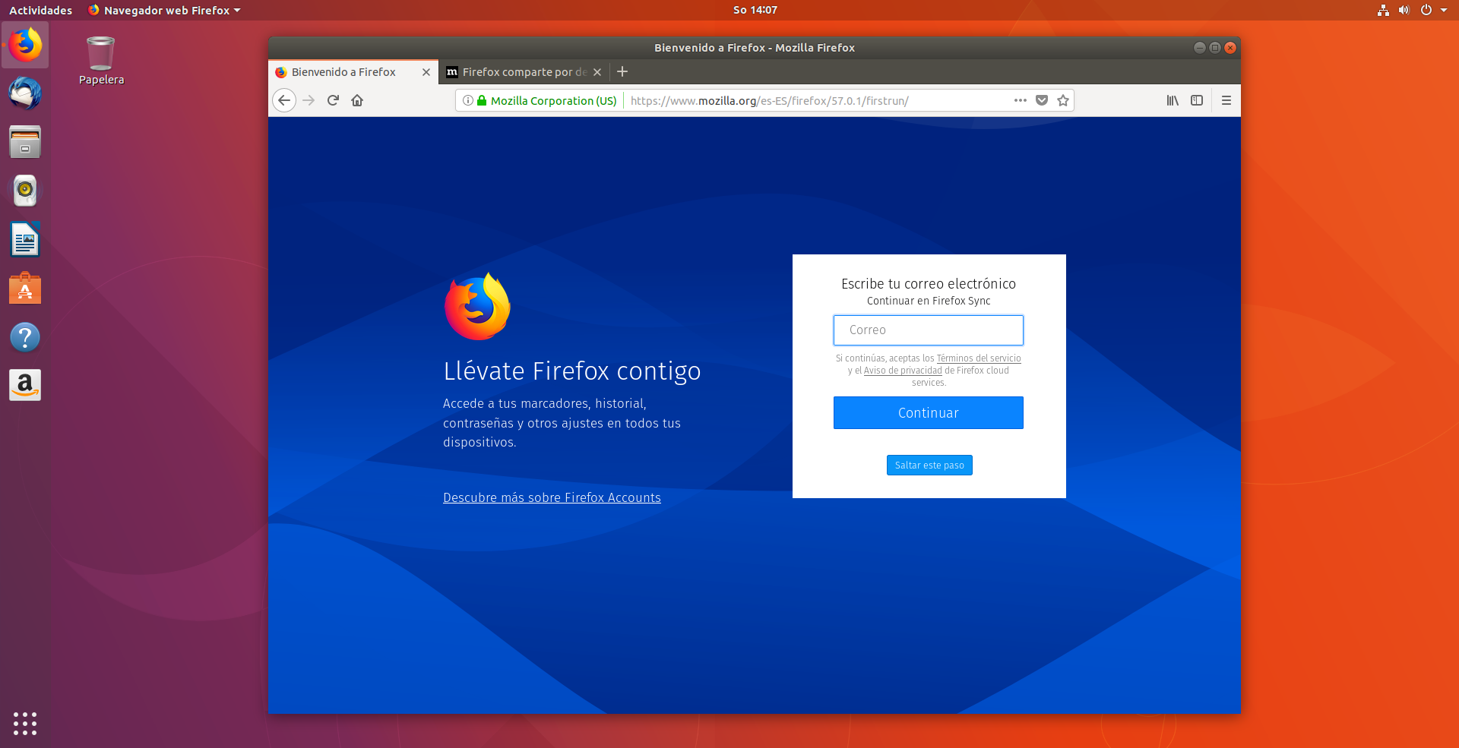Click Mozilla Corporation (US) identity label
The width and height of the screenshot is (1459, 748).
pos(553,100)
